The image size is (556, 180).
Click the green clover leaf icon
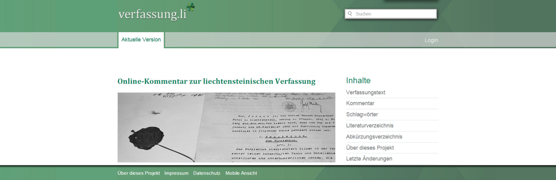click(x=191, y=8)
